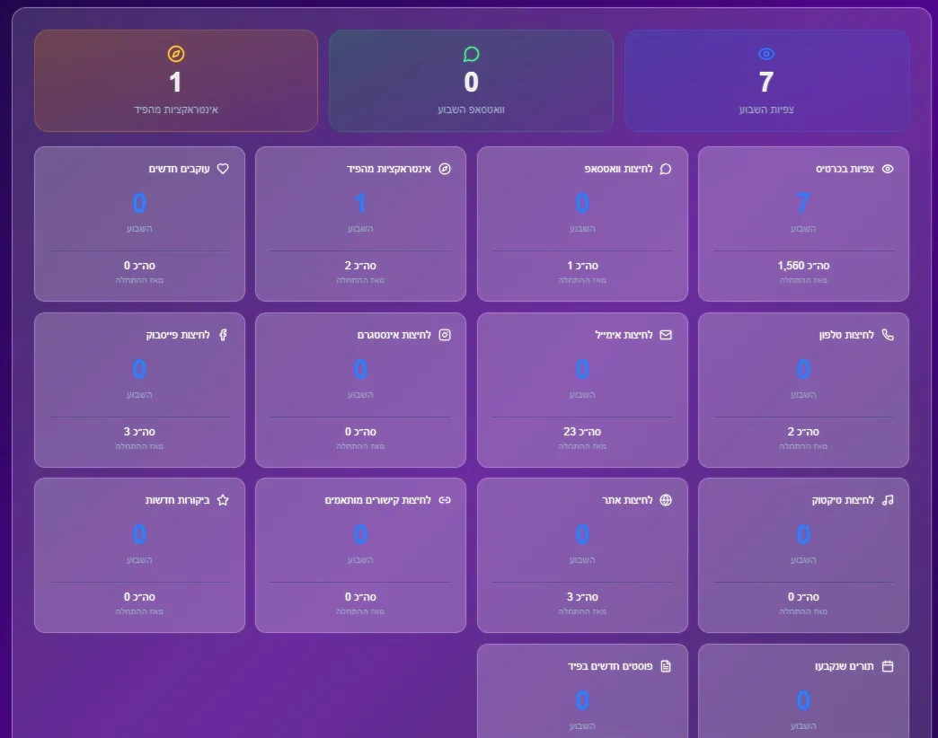Click the תורים שנקבעו card title

coord(845,665)
